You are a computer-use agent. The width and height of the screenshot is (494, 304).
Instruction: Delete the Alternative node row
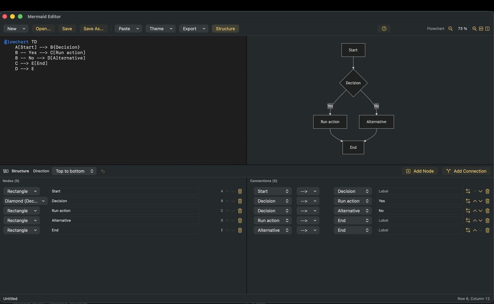pos(240,220)
